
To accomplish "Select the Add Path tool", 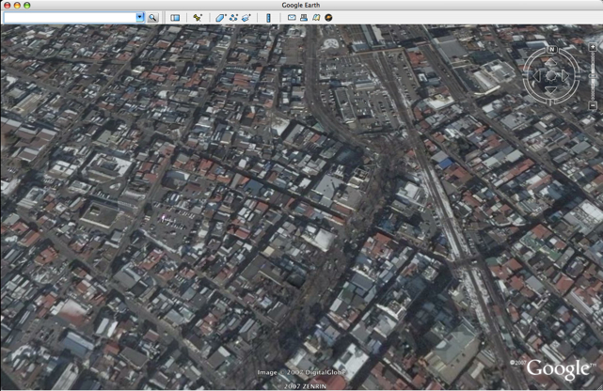I will point(233,18).
